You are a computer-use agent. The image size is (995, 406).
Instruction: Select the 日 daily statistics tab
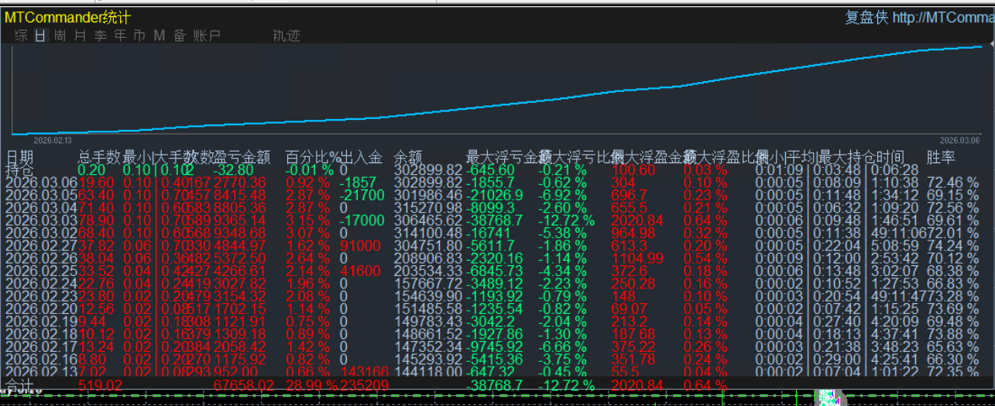click(x=41, y=36)
